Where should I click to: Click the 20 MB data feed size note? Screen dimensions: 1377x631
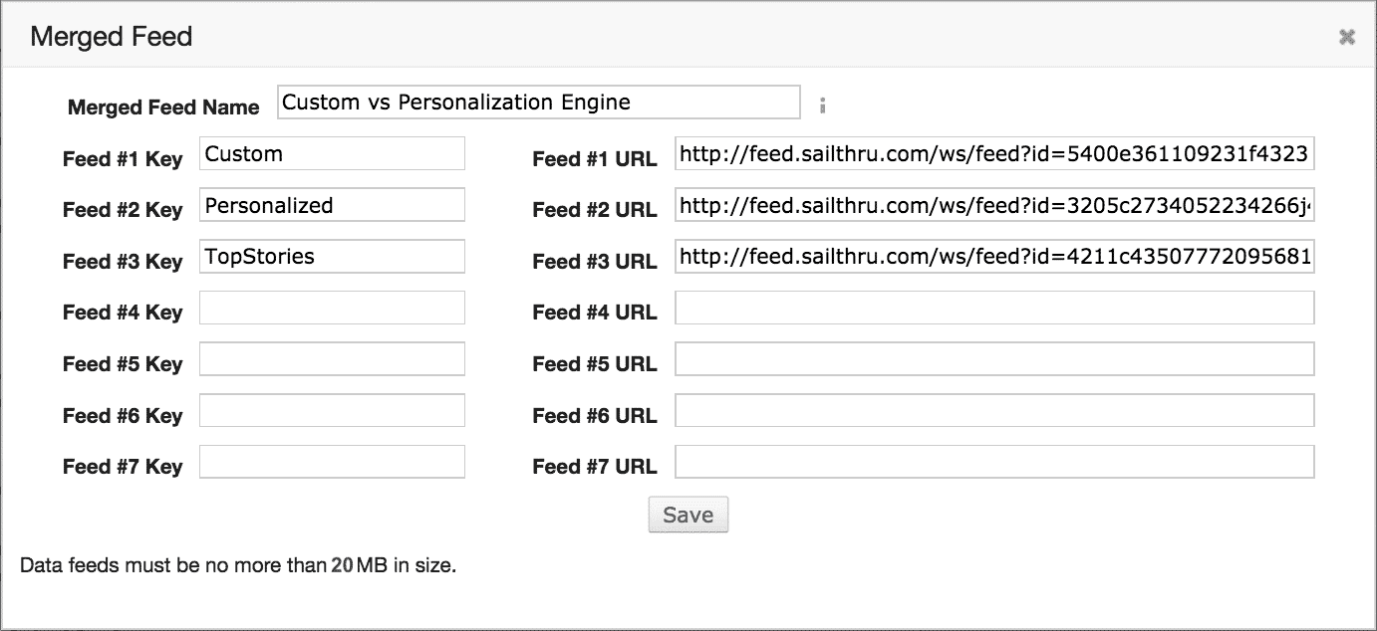[238, 566]
